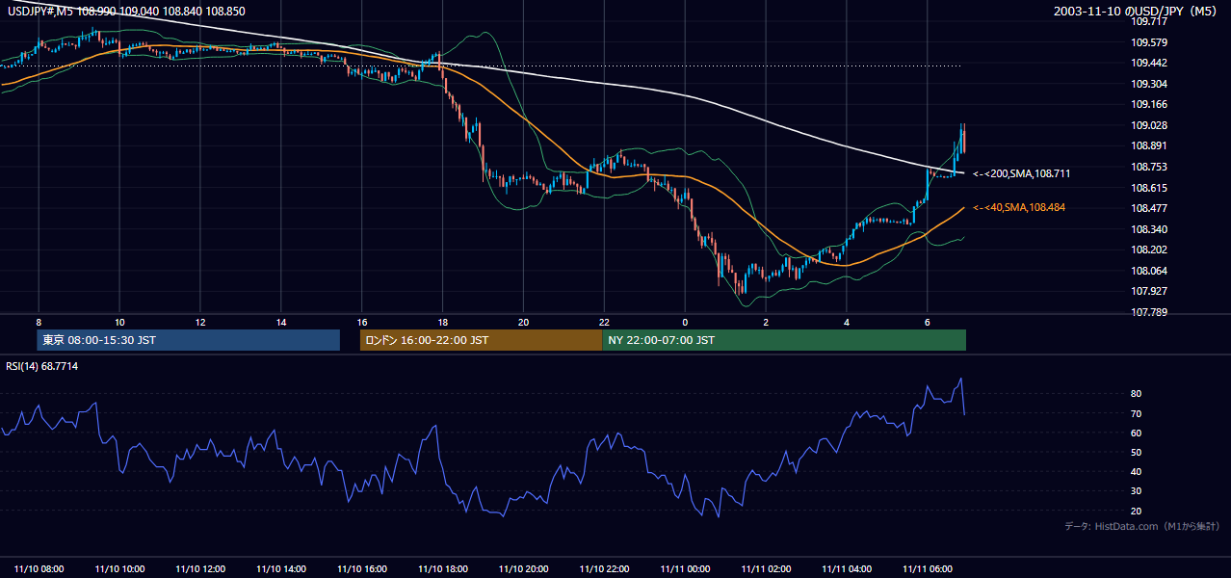Select the ロンドン 16:00-22:00 JST session bar

481,340
